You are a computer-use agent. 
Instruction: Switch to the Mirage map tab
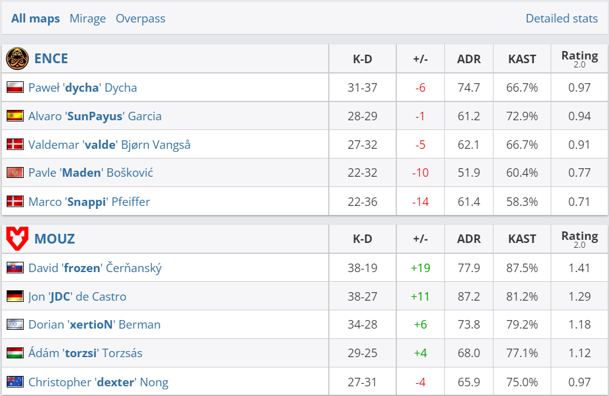tap(88, 18)
